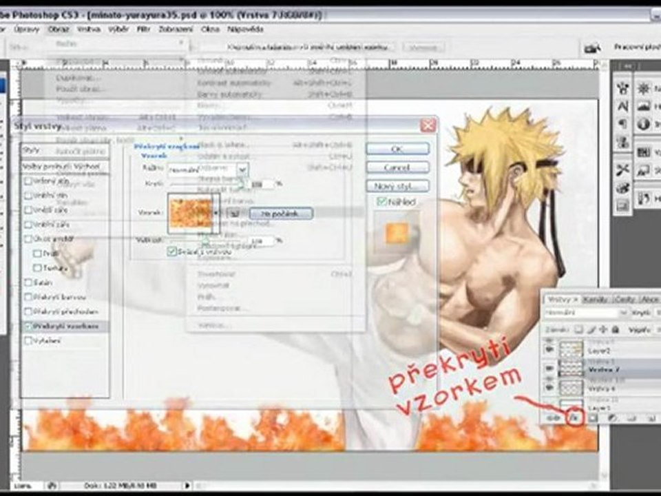Click the workspace icon beside Pracovní plocha
661x496 pixels.
pyautogui.click(x=592, y=48)
